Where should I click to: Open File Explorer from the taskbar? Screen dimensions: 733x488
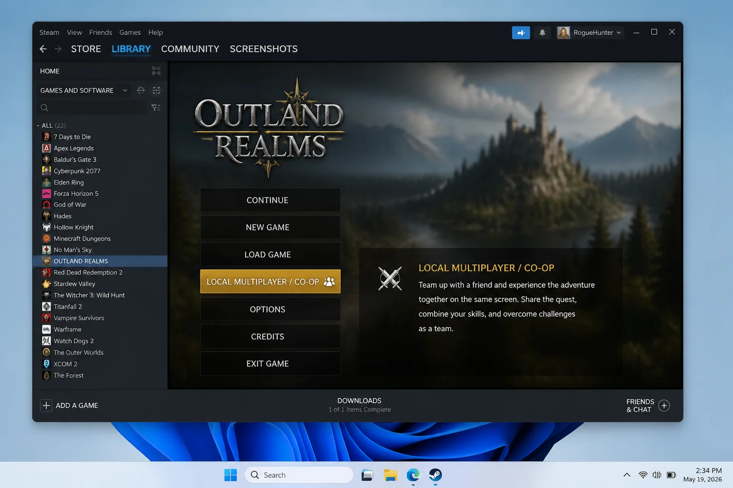point(390,475)
